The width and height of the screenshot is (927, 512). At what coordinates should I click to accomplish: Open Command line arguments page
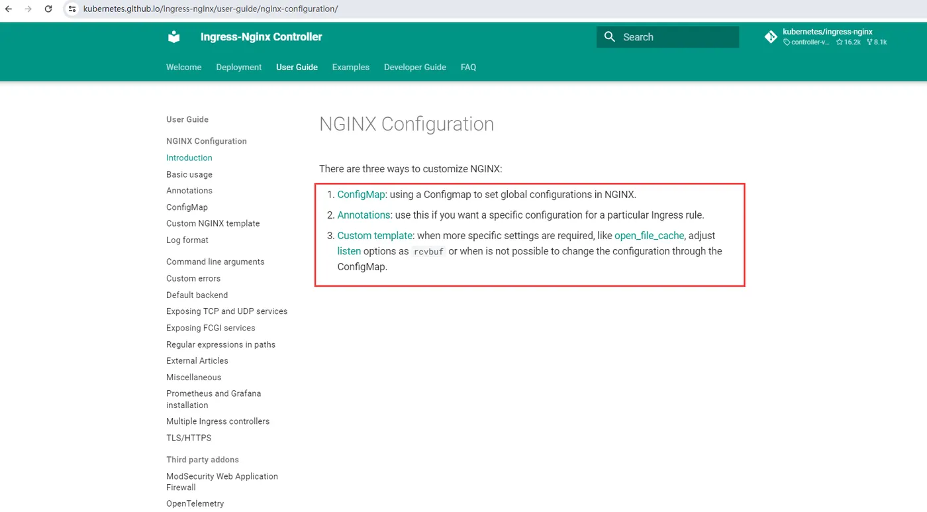coord(215,262)
